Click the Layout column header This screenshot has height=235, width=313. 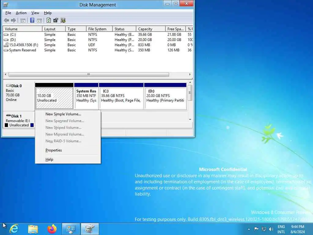pyautogui.click(x=54, y=29)
